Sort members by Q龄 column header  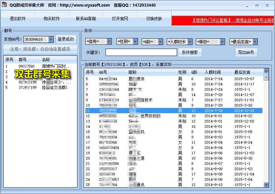(196, 72)
